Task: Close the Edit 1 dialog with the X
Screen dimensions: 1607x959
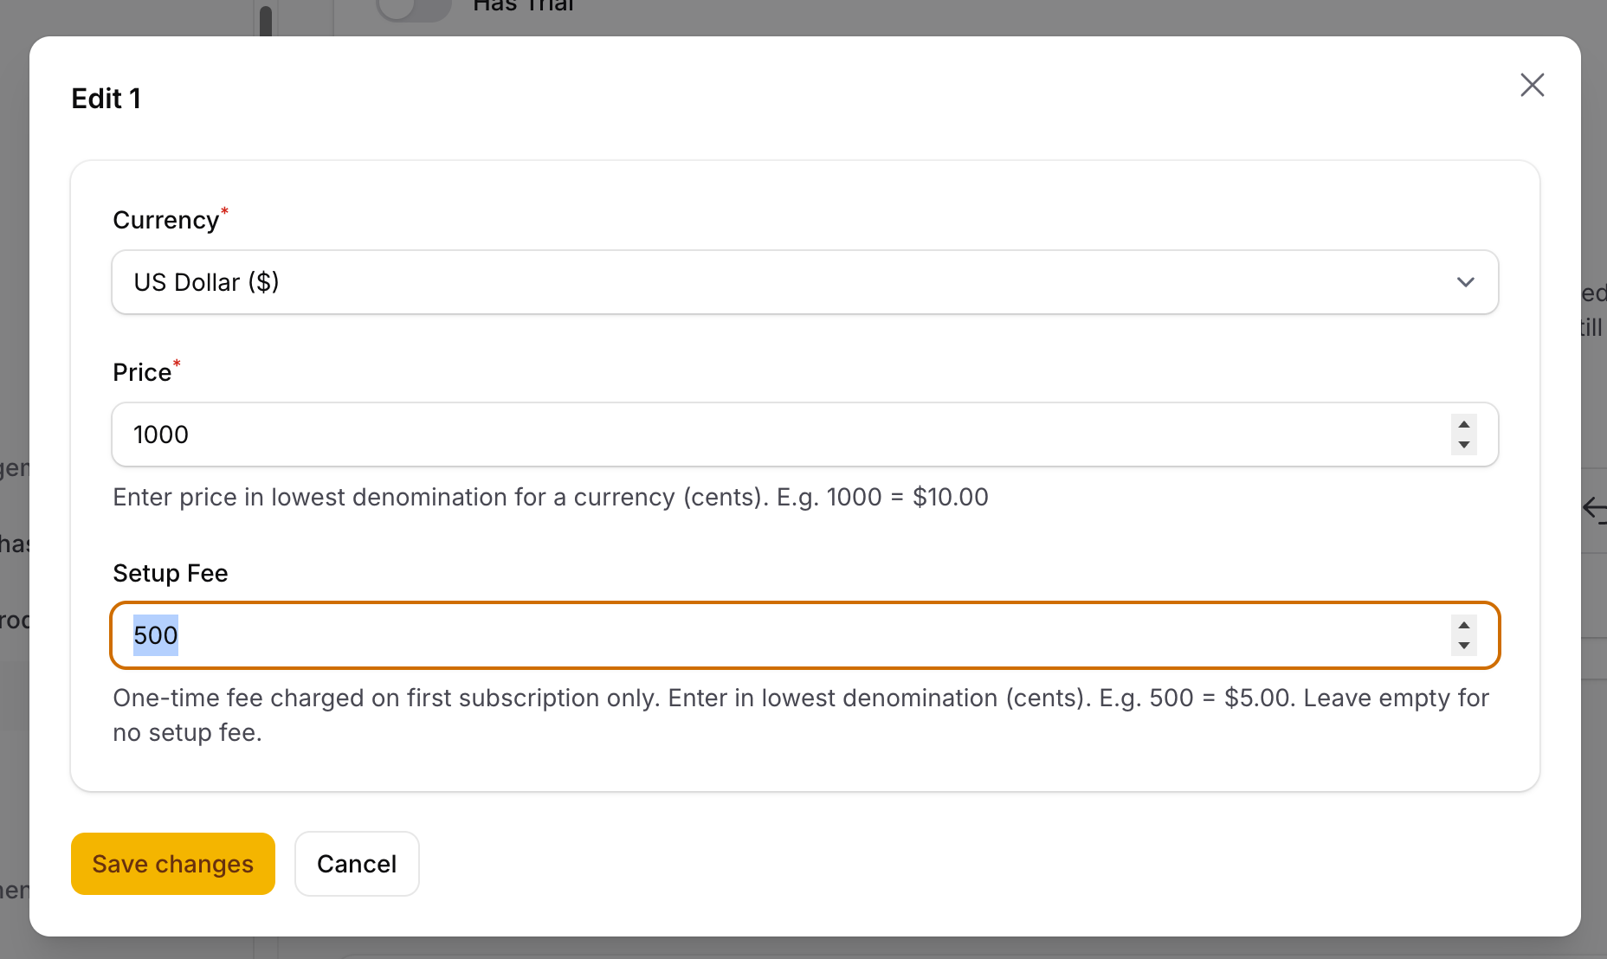Action: pos(1533,85)
